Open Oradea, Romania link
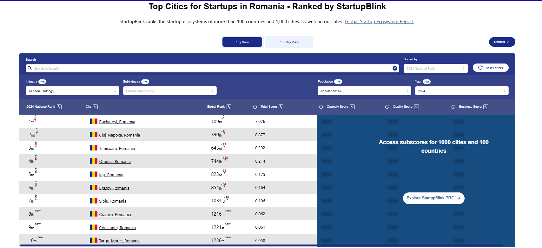This screenshot has height=248, width=542. coord(115,162)
